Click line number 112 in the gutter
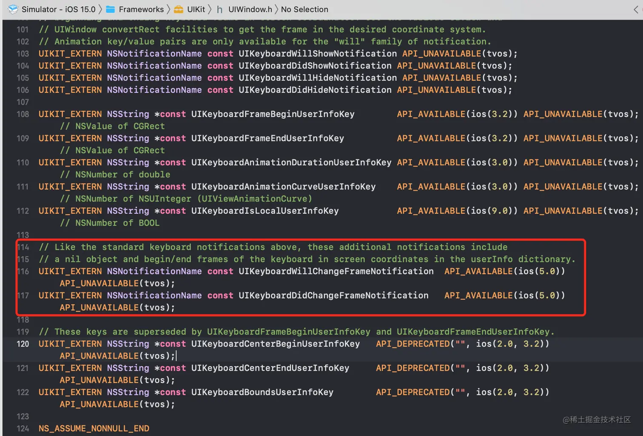This screenshot has height=436, width=643. tap(23, 211)
